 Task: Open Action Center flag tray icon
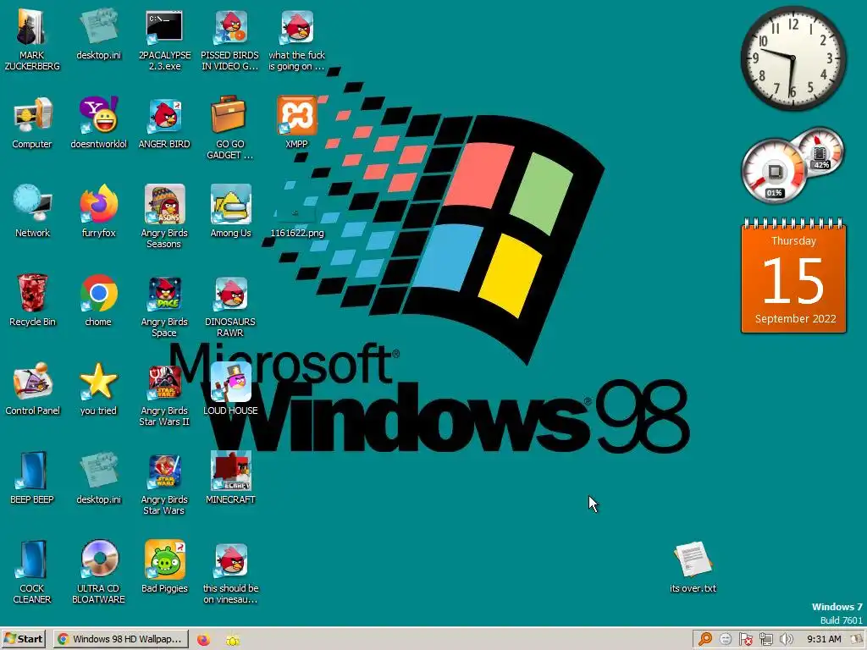coord(745,640)
